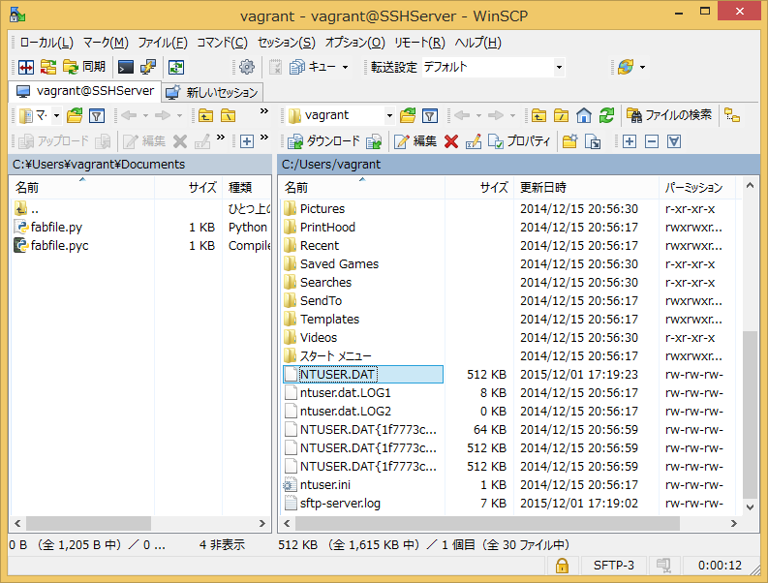Expand hidden local navigation toolbar chevron
Image resolution: width=768 pixels, height=583 pixels.
click(264, 111)
